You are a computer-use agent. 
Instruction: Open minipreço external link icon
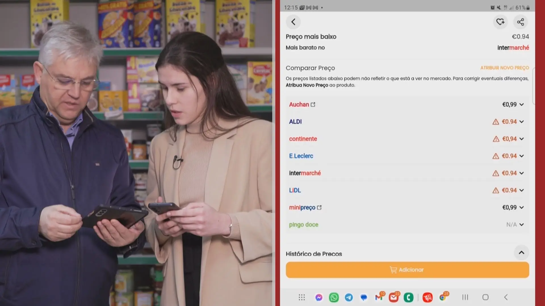click(319, 207)
